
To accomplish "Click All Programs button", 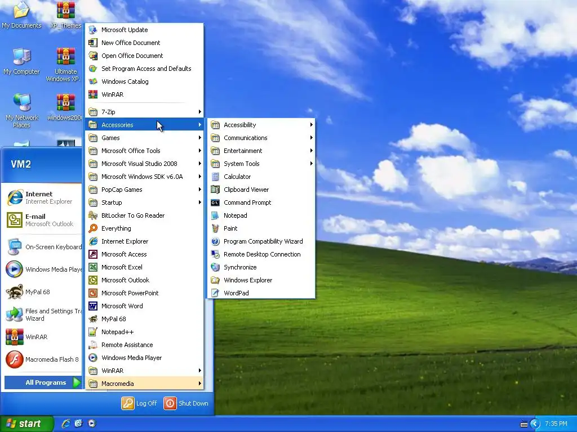I will 43,382.
